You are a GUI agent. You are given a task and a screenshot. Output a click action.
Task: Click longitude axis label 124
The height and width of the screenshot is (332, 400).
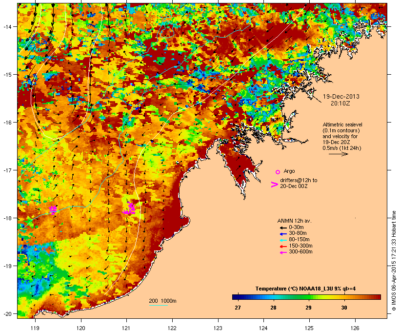pos(263,328)
